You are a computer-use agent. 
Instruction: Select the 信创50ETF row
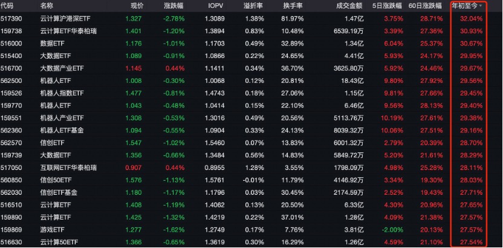[x=251, y=180]
